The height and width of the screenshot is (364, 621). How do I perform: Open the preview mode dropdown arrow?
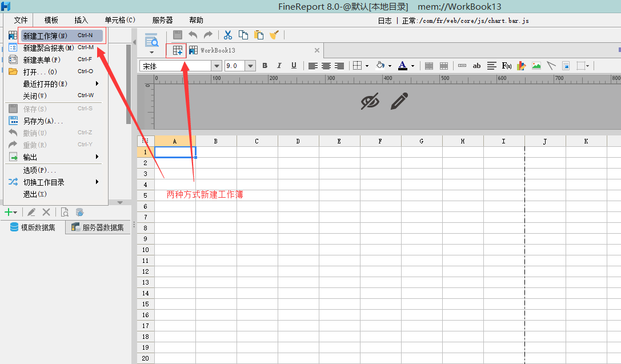point(152,52)
